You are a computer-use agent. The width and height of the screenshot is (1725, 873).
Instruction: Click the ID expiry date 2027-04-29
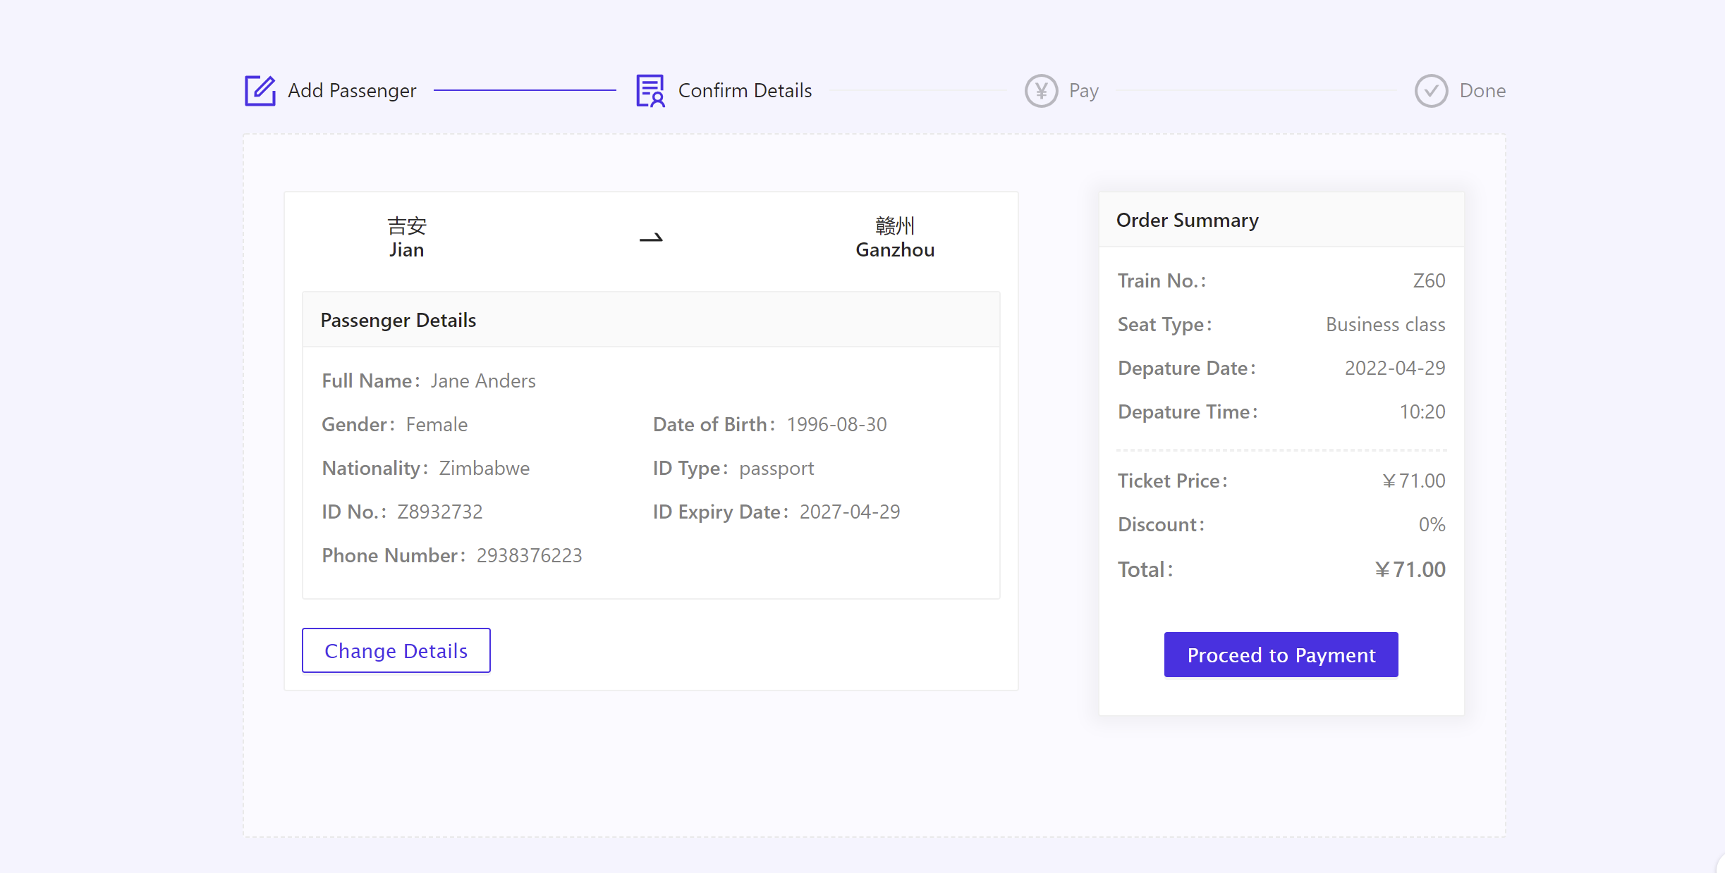pos(850,512)
